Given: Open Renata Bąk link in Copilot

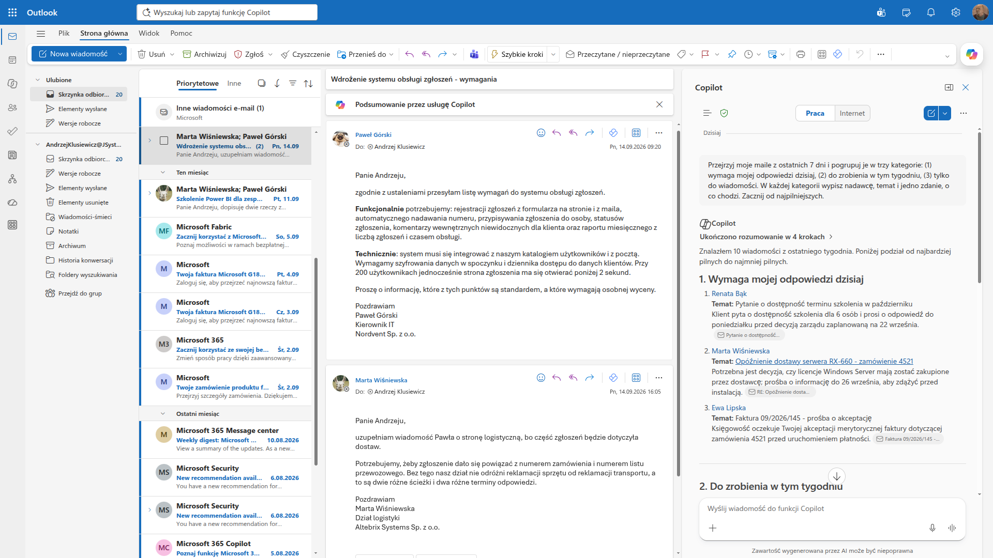Looking at the screenshot, I should tap(729, 293).
